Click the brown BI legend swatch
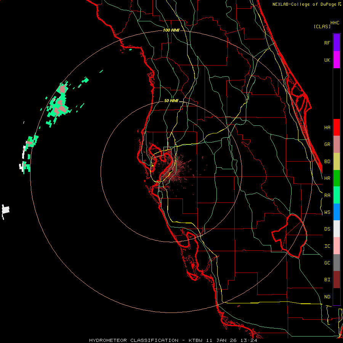The image size is (343, 343). point(337,280)
